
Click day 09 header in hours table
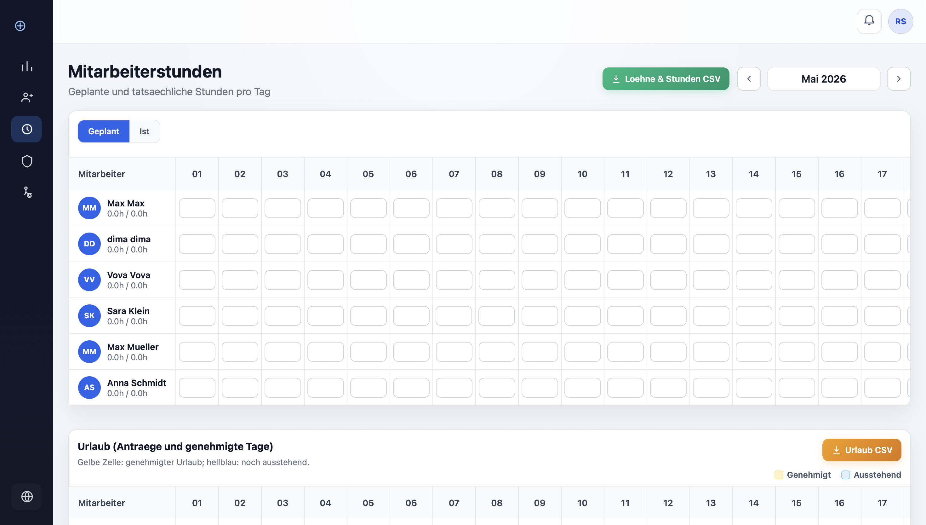[540, 174]
